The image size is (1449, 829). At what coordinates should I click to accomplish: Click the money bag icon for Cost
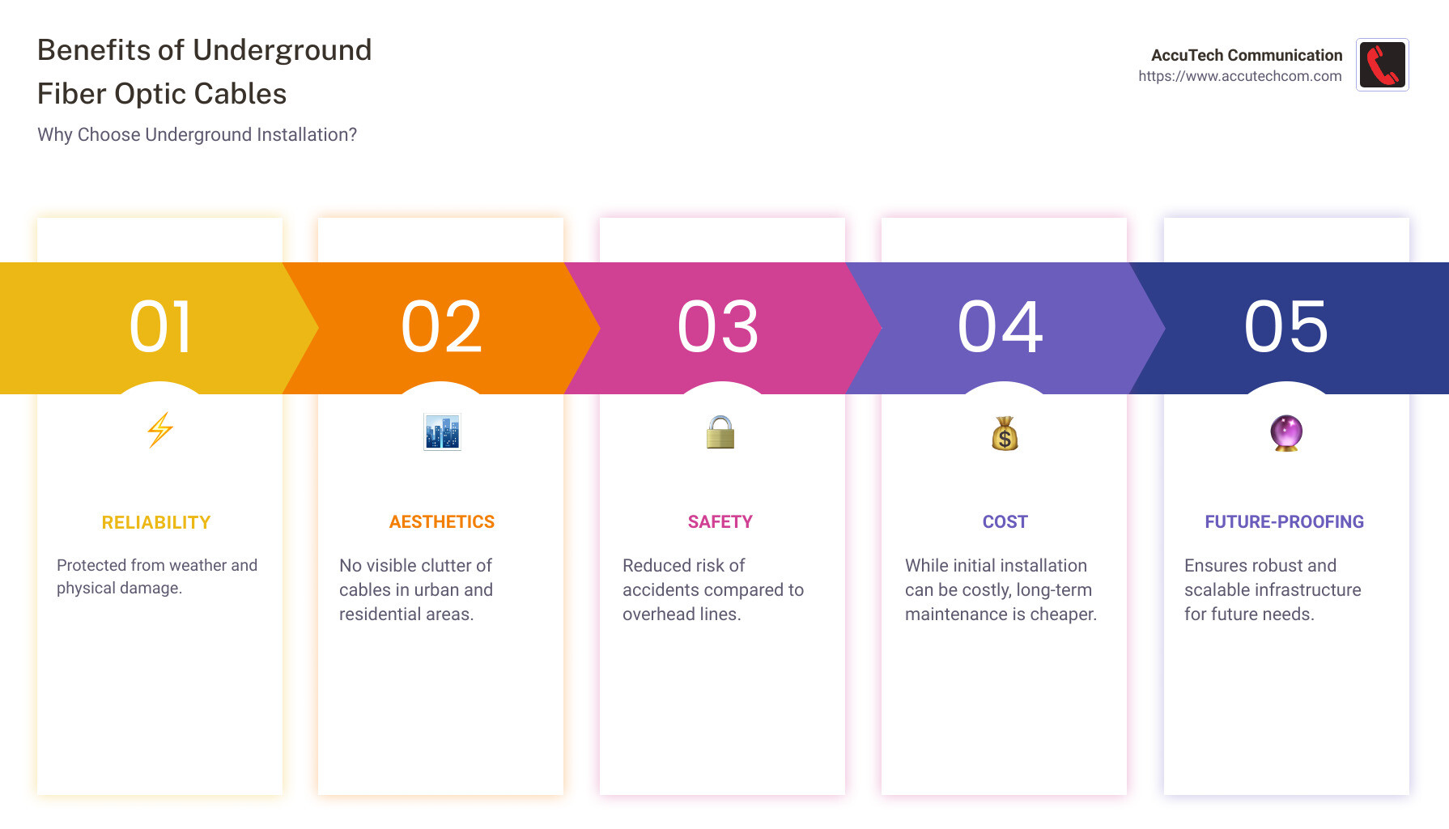(1004, 434)
